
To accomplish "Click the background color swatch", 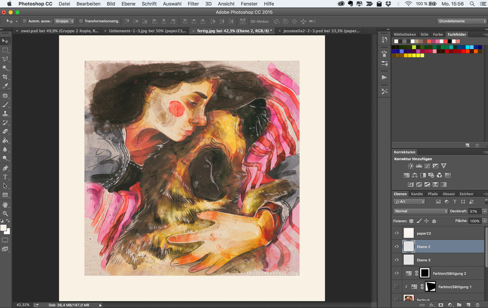I will [x=8, y=232].
